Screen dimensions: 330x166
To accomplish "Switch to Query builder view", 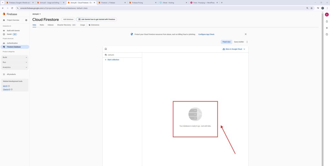I will (239, 42).
